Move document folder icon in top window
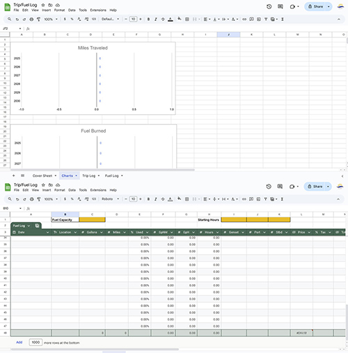The width and height of the screenshot is (348, 353). pyautogui.click(x=50, y=5)
